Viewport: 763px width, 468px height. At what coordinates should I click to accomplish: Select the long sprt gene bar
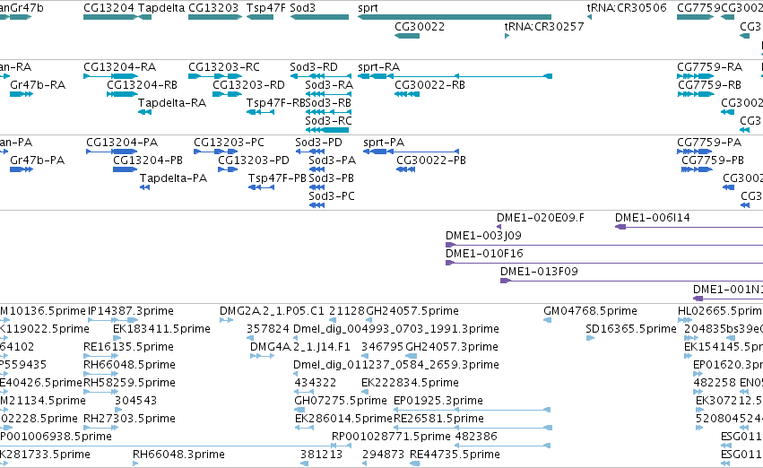pos(455,17)
